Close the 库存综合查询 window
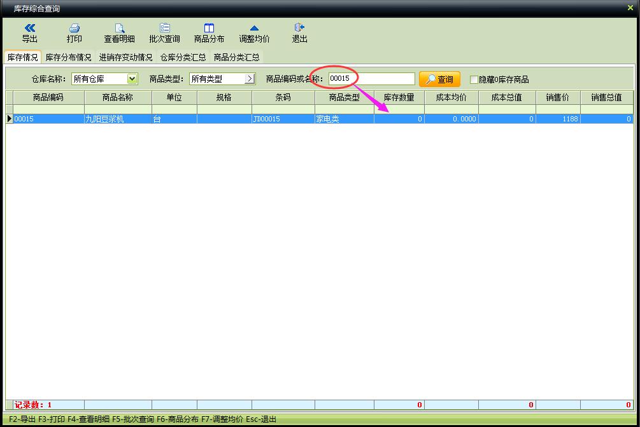 click(x=630, y=8)
